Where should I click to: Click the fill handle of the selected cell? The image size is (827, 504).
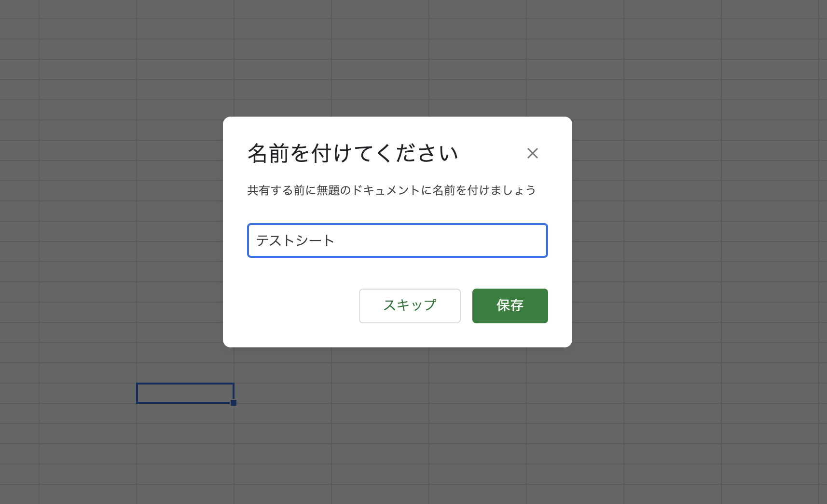(x=234, y=402)
